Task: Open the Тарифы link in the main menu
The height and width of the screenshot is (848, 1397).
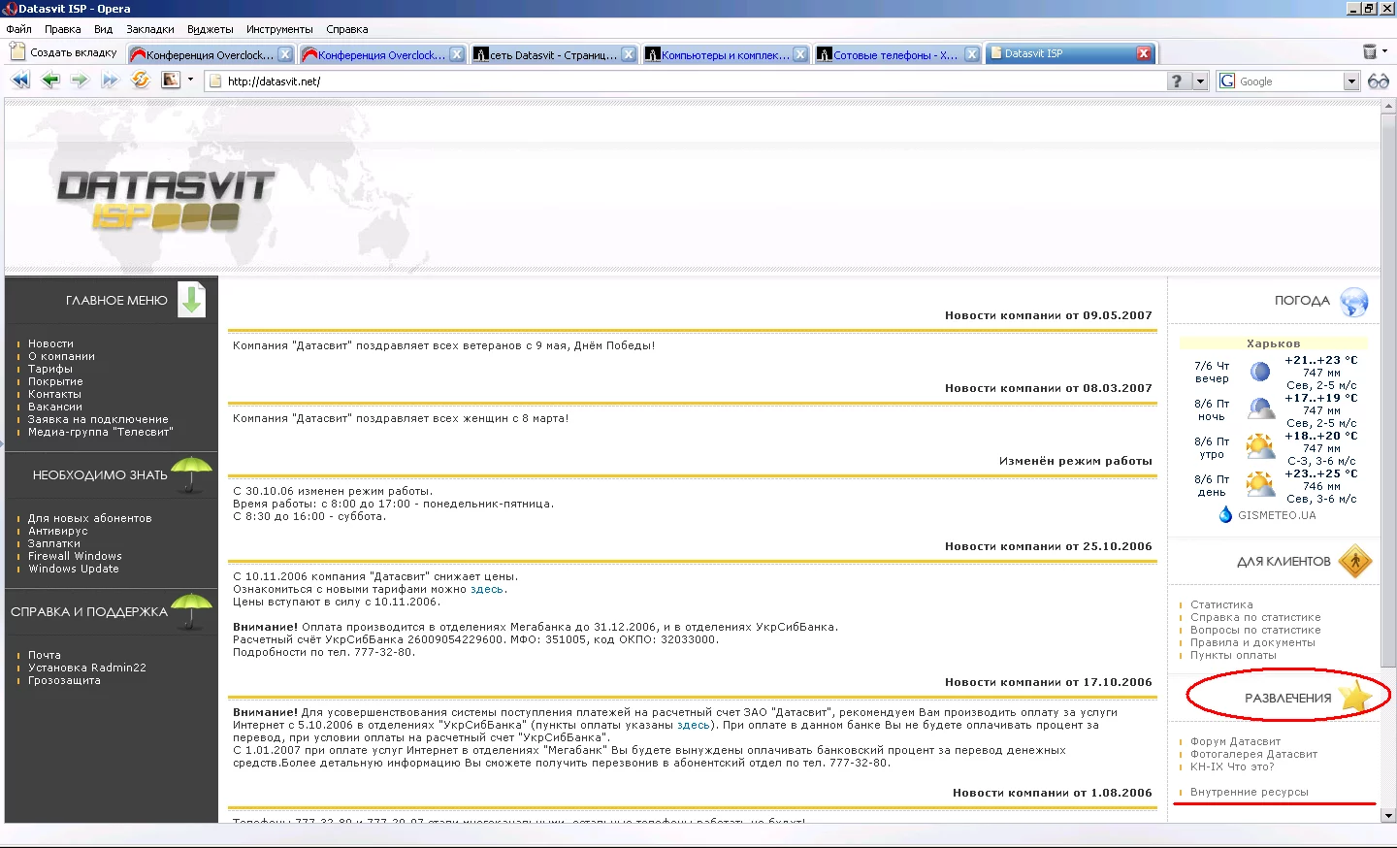Action: point(50,369)
